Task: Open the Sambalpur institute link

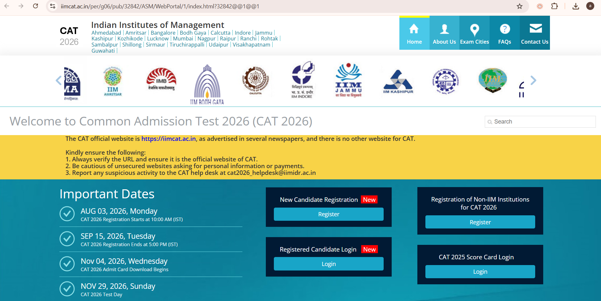Action: [x=105, y=45]
